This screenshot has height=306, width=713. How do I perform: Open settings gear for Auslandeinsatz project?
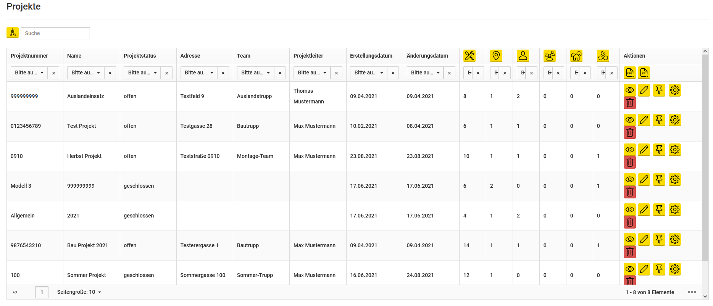(x=675, y=90)
